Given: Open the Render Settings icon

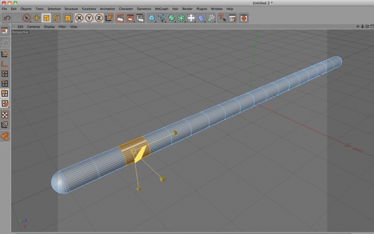Looking at the screenshot, I should tap(140, 18).
